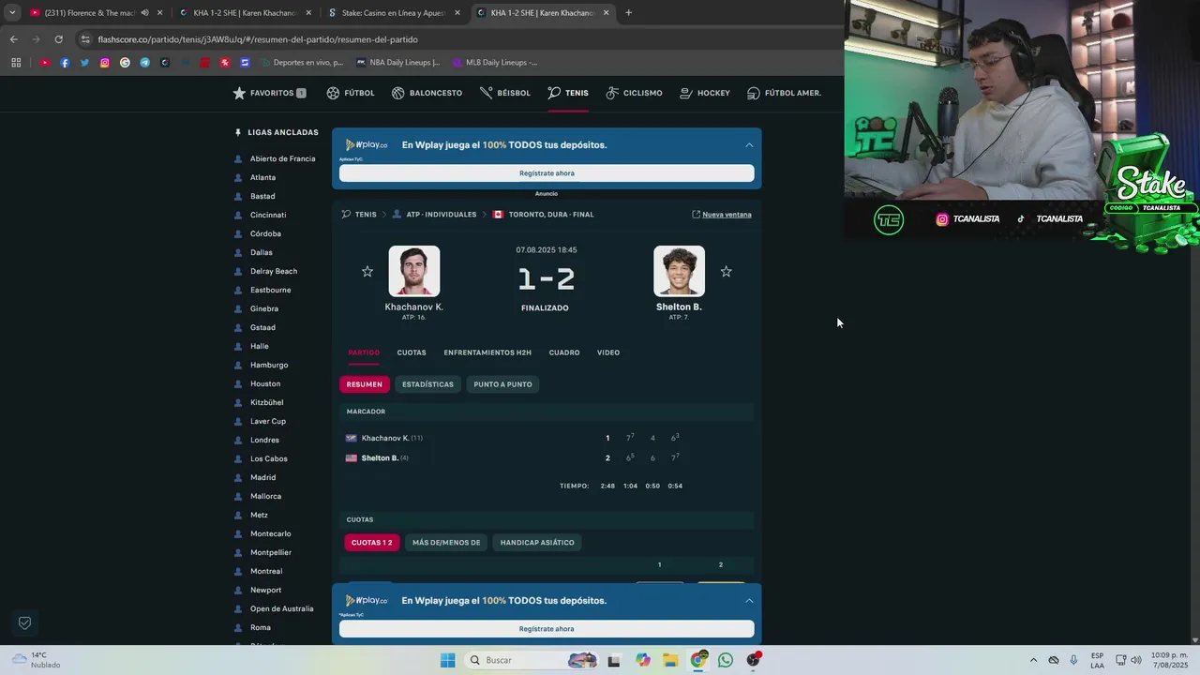The height and width of the screenshot is (675, 1200).
Task: Open the apps grid bookmark icon
Action: (16, 63)
